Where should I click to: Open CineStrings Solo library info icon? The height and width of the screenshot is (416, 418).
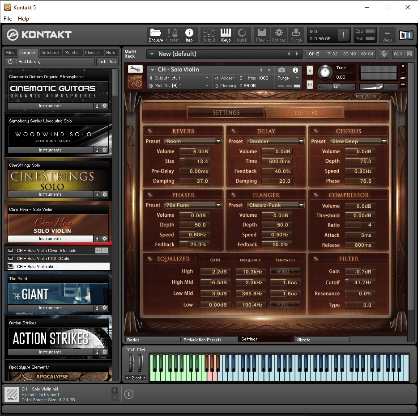[97, 194]
